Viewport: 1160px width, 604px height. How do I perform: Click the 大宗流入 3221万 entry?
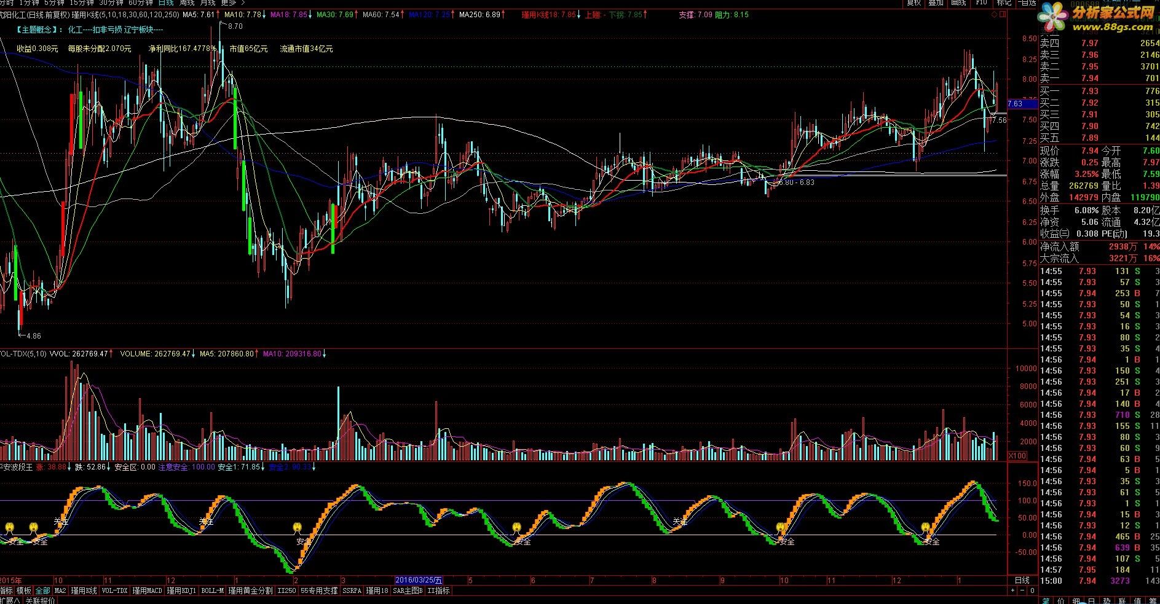1099,258
